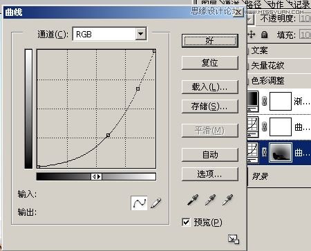Click the name of the selected 曲… layer
Viewport: 311px width, 251px height.
click(x=302, y=153)
